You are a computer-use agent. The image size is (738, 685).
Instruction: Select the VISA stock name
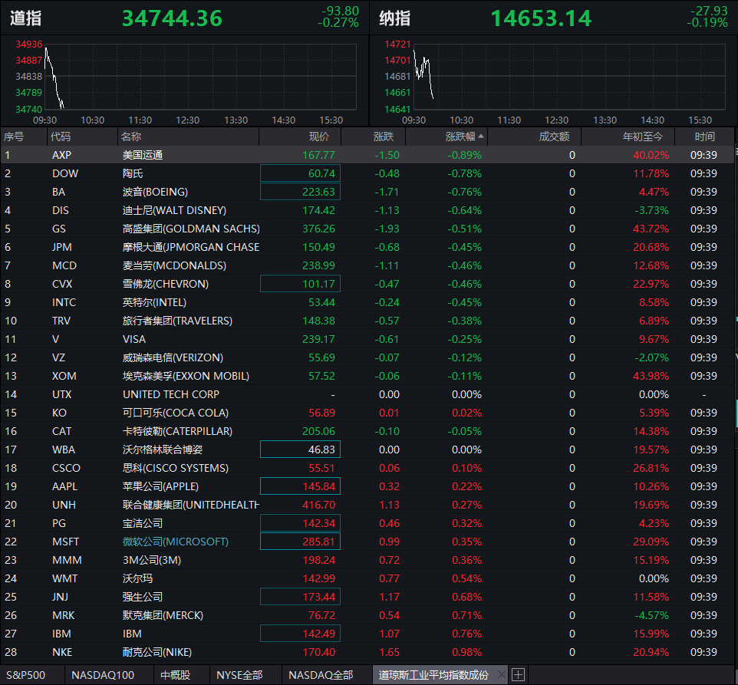pos(134,339)
